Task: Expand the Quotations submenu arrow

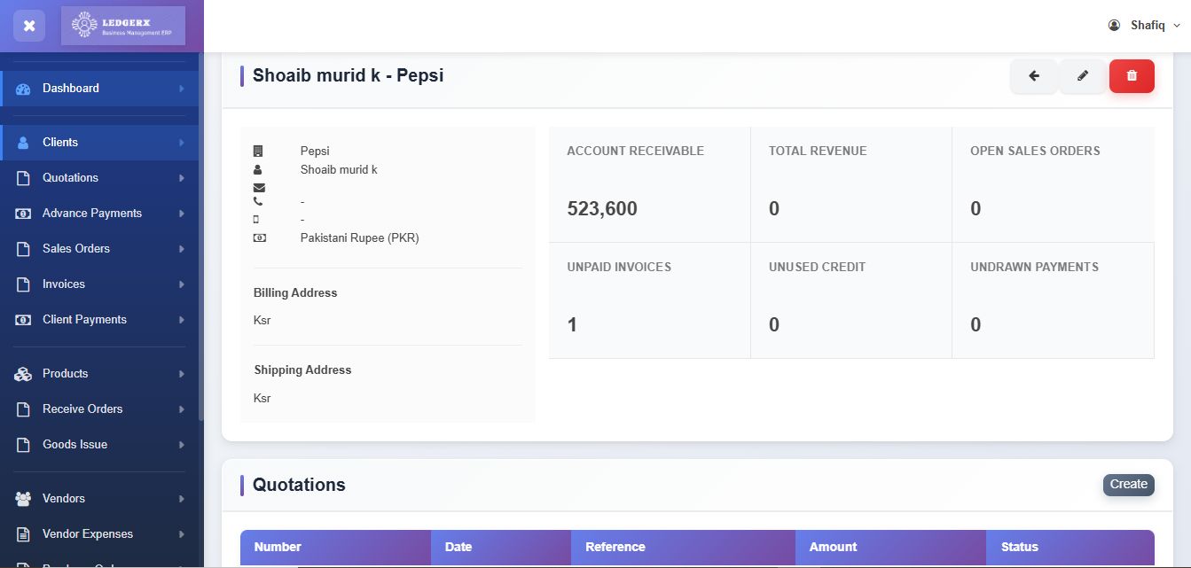Action: pyautogui.click(x=182, y=178)
